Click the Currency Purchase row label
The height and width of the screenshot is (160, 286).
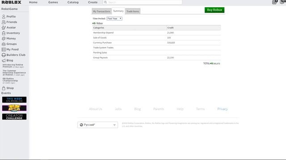click(102, 43)
